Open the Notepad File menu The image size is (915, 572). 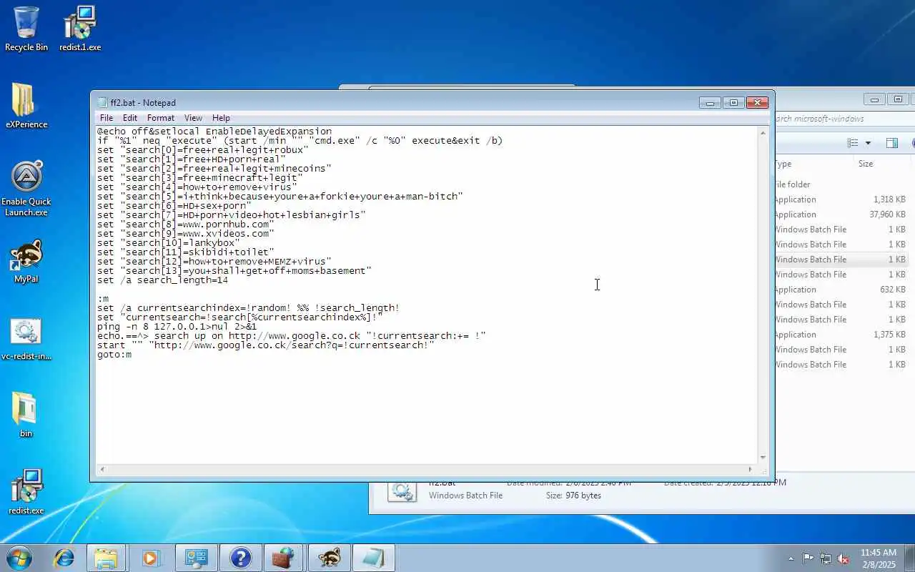[106, 118]
